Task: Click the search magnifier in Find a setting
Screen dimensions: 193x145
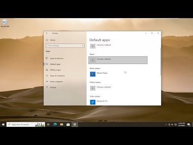Action: pos(82,46)
